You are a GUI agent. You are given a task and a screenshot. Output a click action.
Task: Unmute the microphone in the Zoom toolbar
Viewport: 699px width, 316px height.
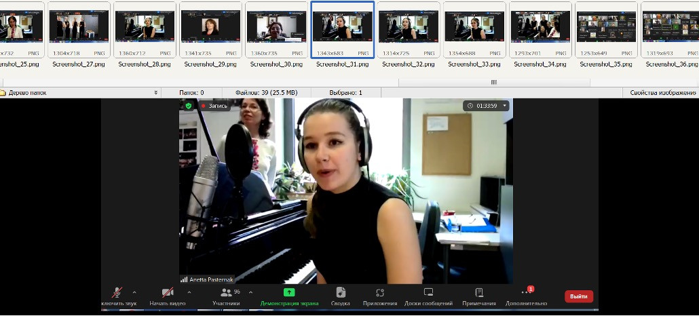click(117, 292)
